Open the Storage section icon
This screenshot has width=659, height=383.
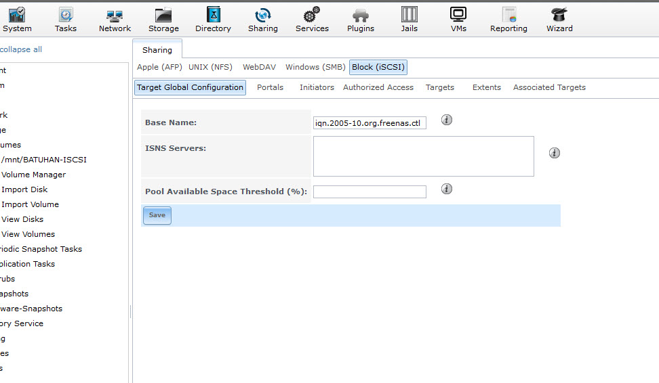point(163,15)
